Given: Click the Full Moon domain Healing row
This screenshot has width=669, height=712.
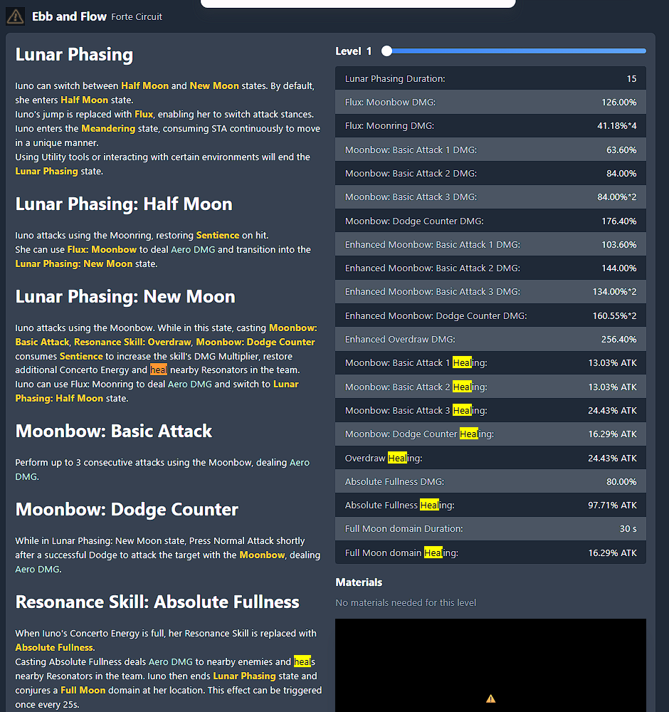Looking at the screenshot, I should point(490,553).
